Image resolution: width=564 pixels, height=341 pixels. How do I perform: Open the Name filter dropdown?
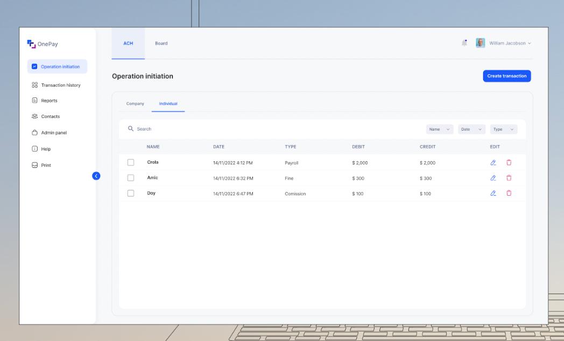[440, 130]
